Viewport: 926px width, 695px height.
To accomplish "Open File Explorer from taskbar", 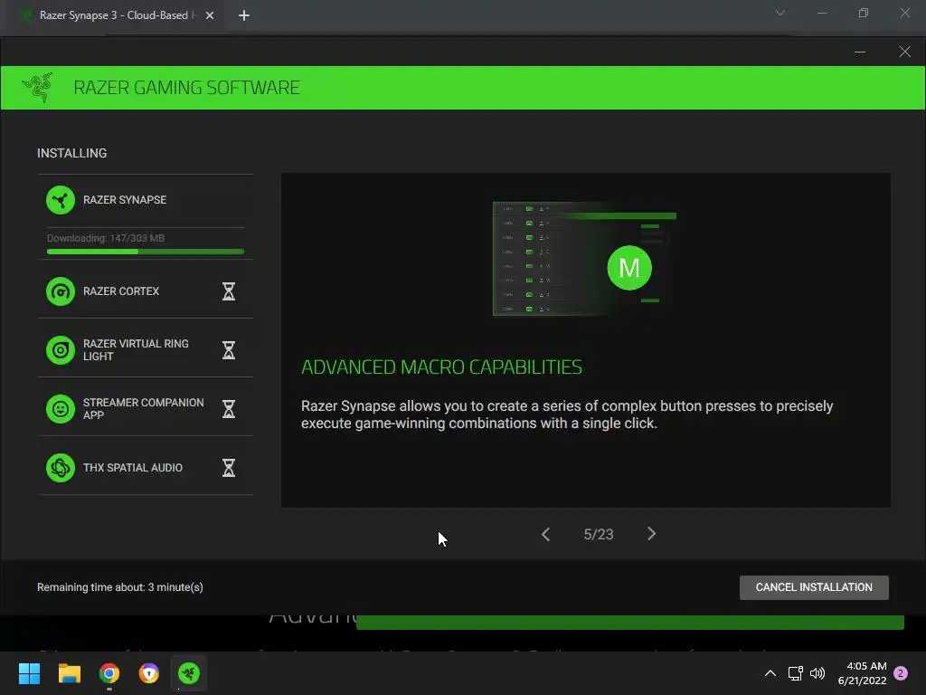I will [x=69, y=673].
